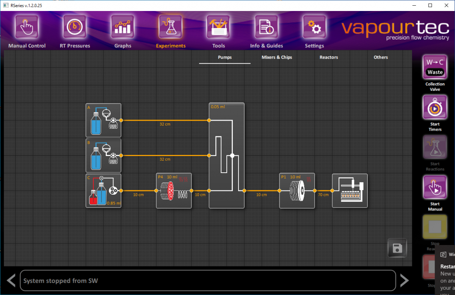Select pump A reagent bottle
Screen dimensions: 455x295
click(103, 120)
